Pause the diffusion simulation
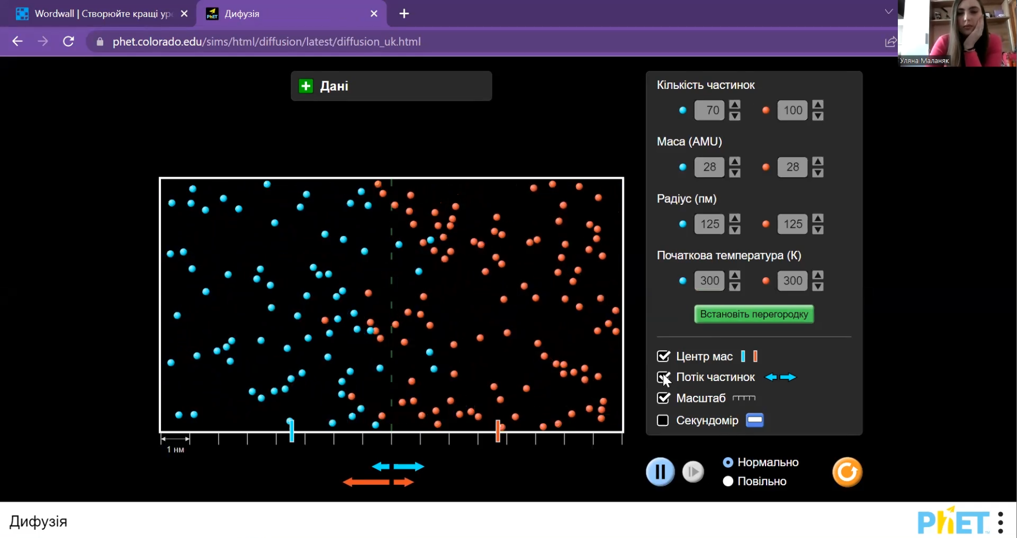Viewport: 1017px width, 538px height. pyautogui.click(x=660, y=472)
